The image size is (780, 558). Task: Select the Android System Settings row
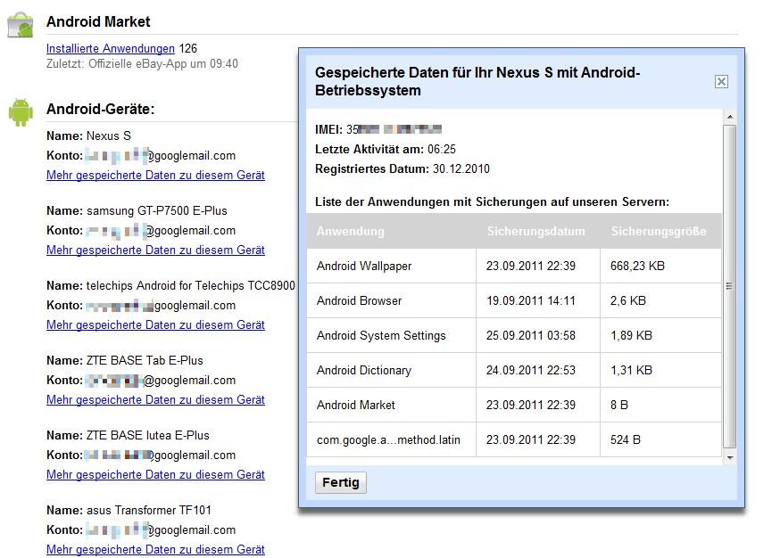(x=514, y=335)
